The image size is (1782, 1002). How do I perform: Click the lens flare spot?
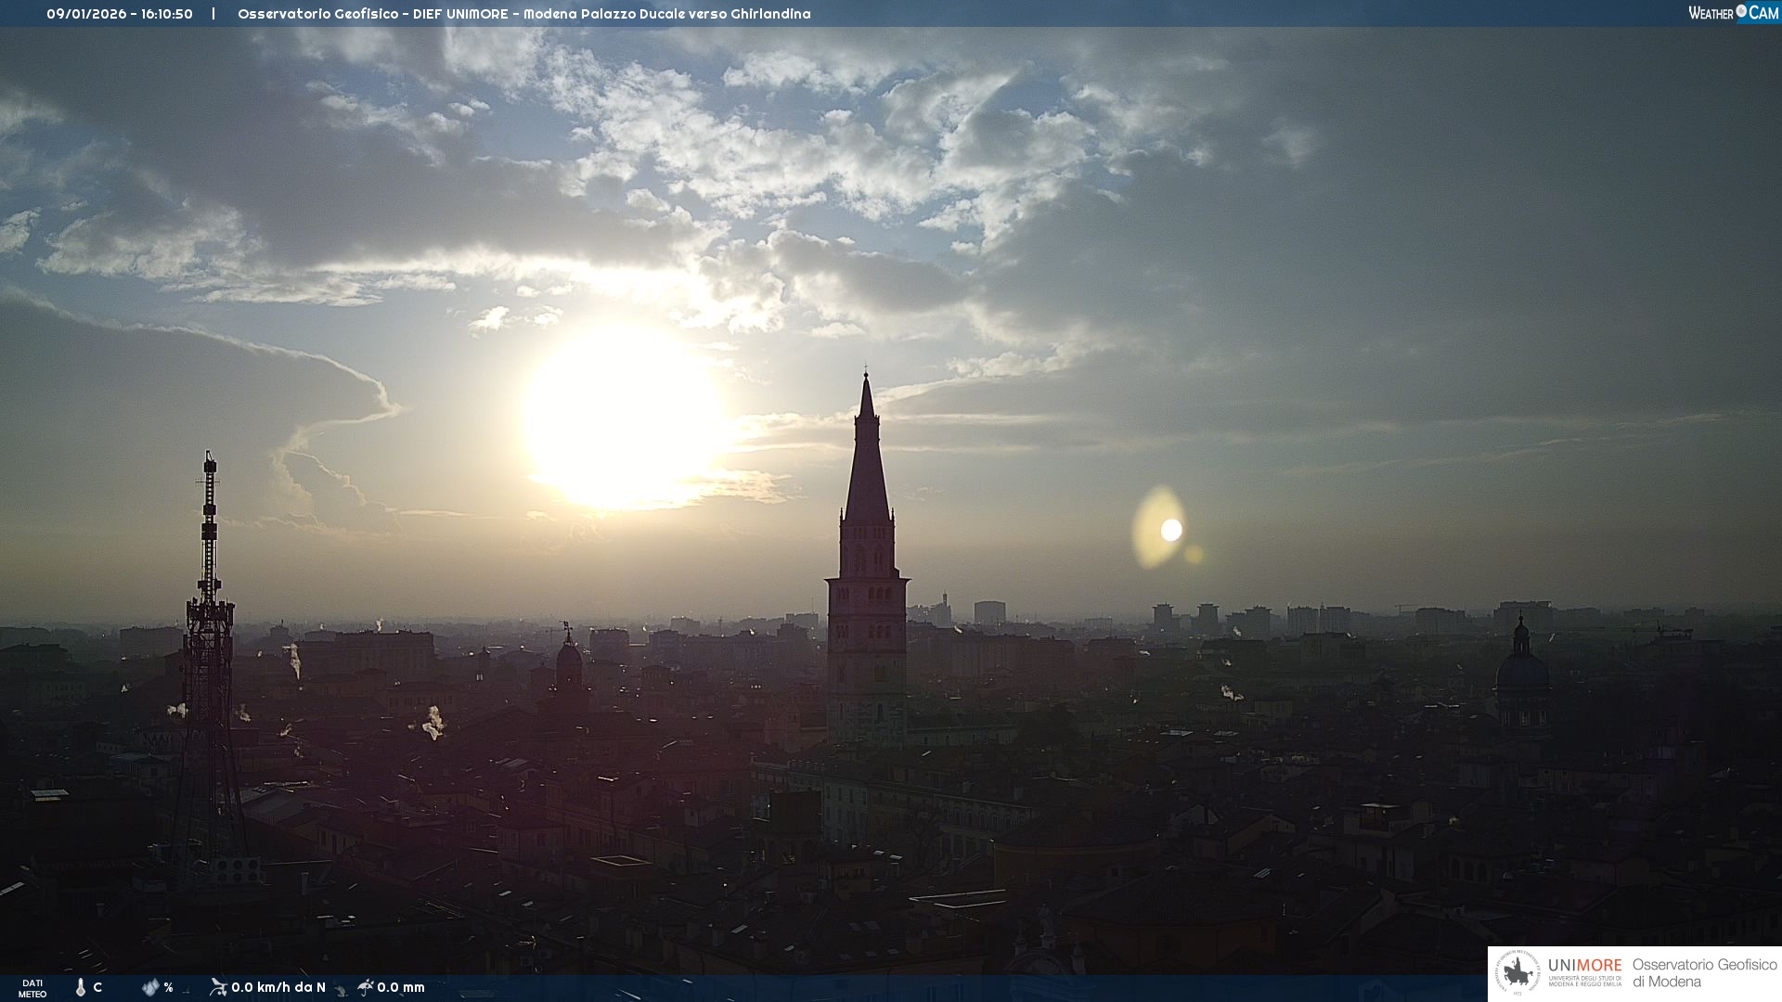click(x=1171, y=530)
